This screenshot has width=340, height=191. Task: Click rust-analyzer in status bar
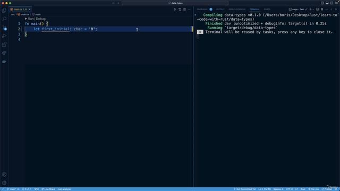point(64,189)
